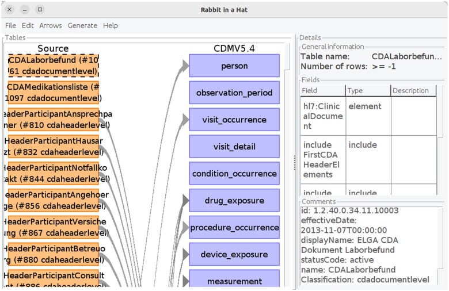Select HeaderParticipantAngehoerige (#856) source table

coord(54,200)
